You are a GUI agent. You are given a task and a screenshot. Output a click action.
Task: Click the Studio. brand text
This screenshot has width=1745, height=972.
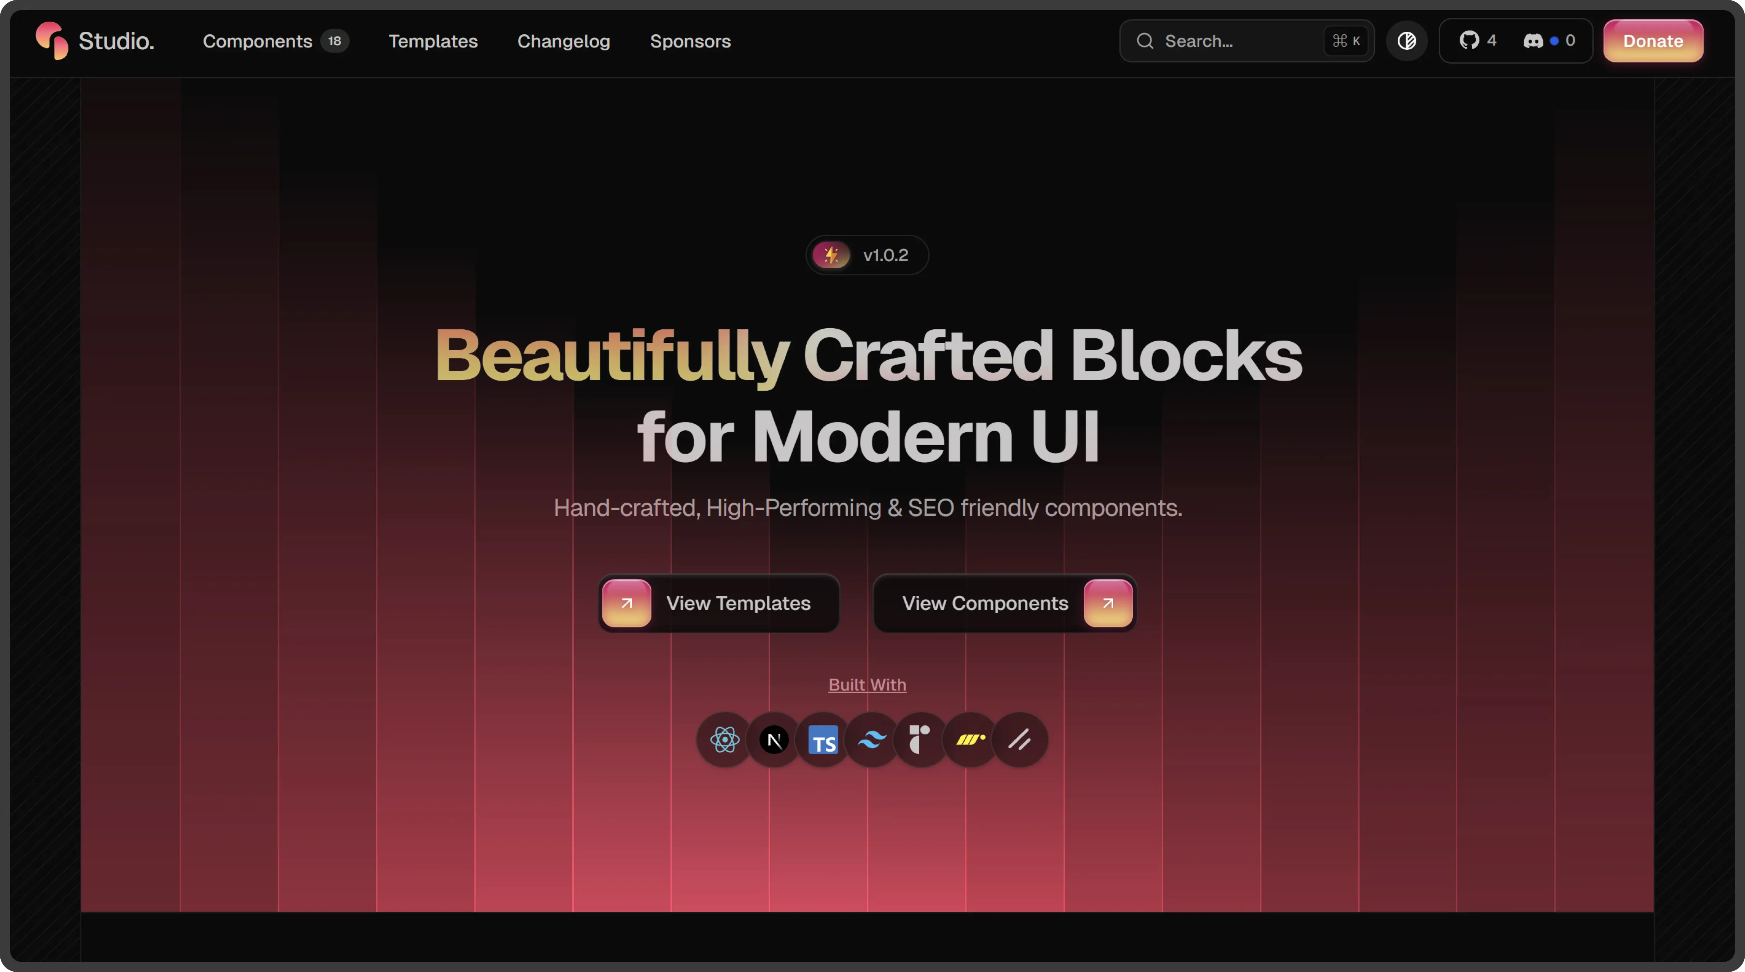pos(117,41)
